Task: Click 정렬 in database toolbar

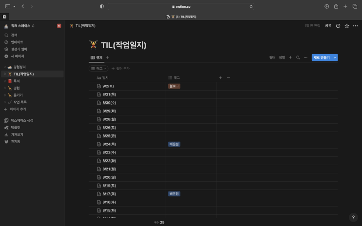Action: [x=282, y=57]
